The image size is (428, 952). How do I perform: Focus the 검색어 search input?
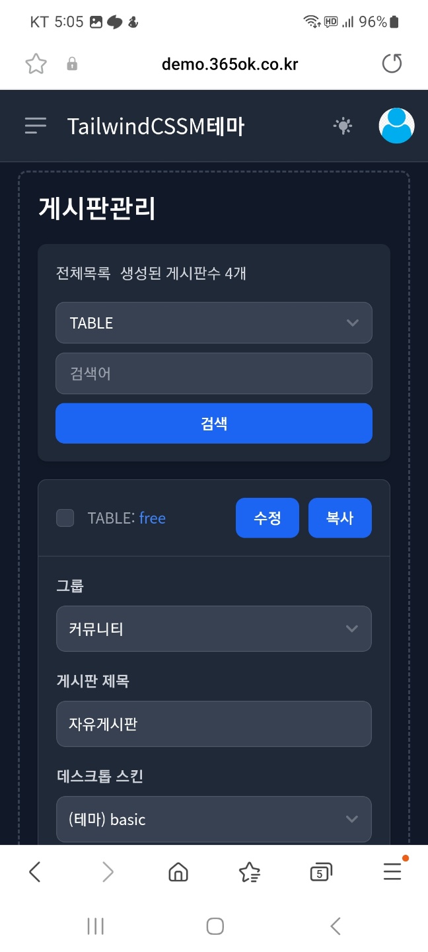click(214, 374)
